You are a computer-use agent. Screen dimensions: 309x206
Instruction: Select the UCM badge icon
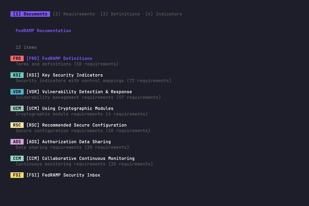tap(17, 108)
